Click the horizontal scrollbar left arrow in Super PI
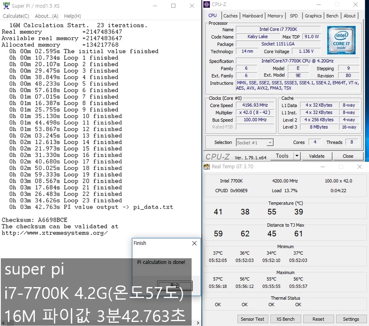 click(x=3, y=323)
